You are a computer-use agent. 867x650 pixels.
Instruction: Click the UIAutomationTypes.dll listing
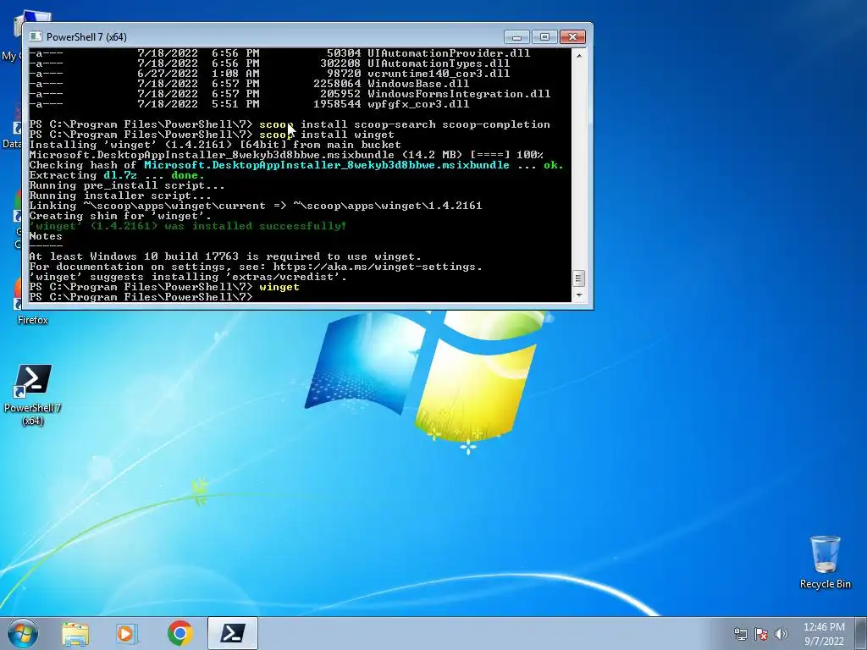[269, 63]
